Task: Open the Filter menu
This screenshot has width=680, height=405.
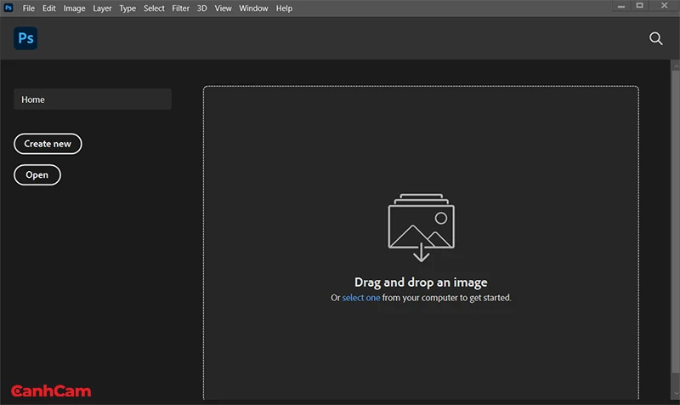Action: coord(180,9)
